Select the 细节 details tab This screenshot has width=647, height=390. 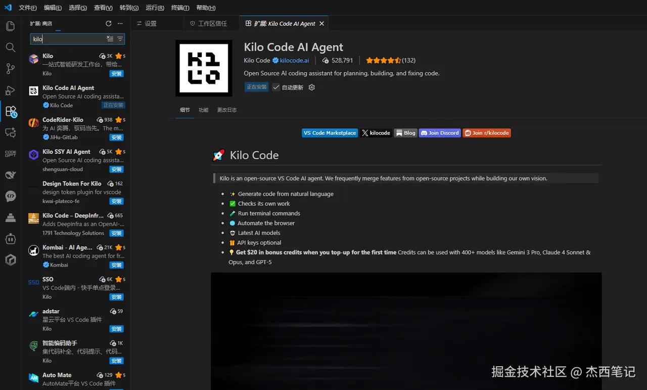[x=185, y=110]
